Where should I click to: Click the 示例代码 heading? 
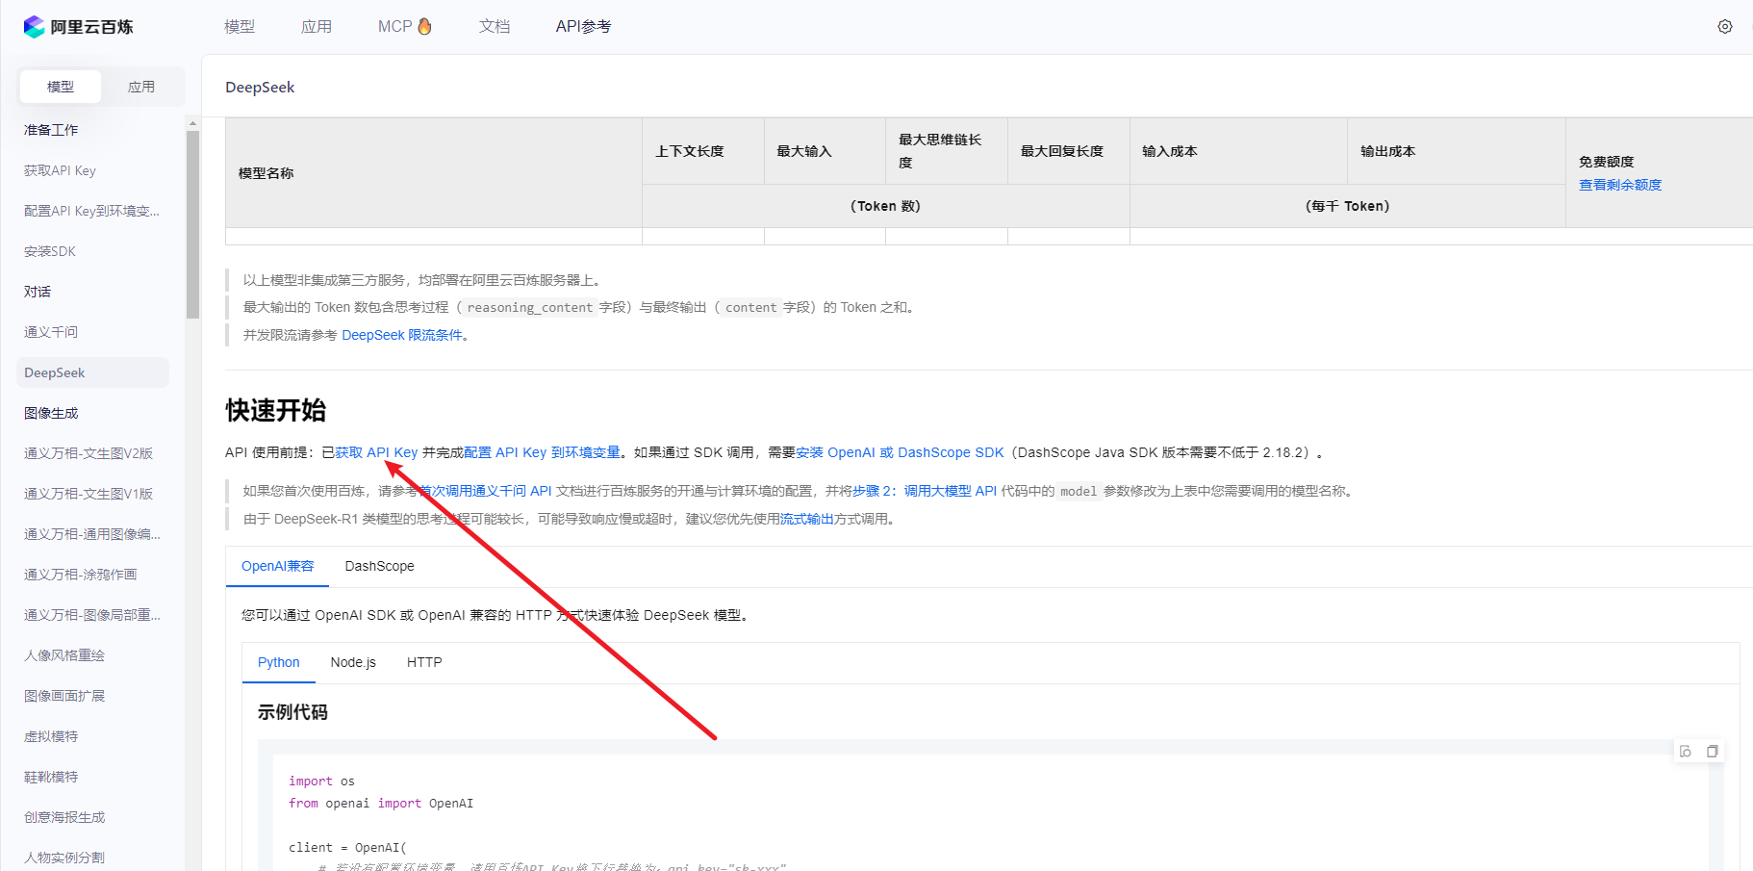click(x=292, y=712)
